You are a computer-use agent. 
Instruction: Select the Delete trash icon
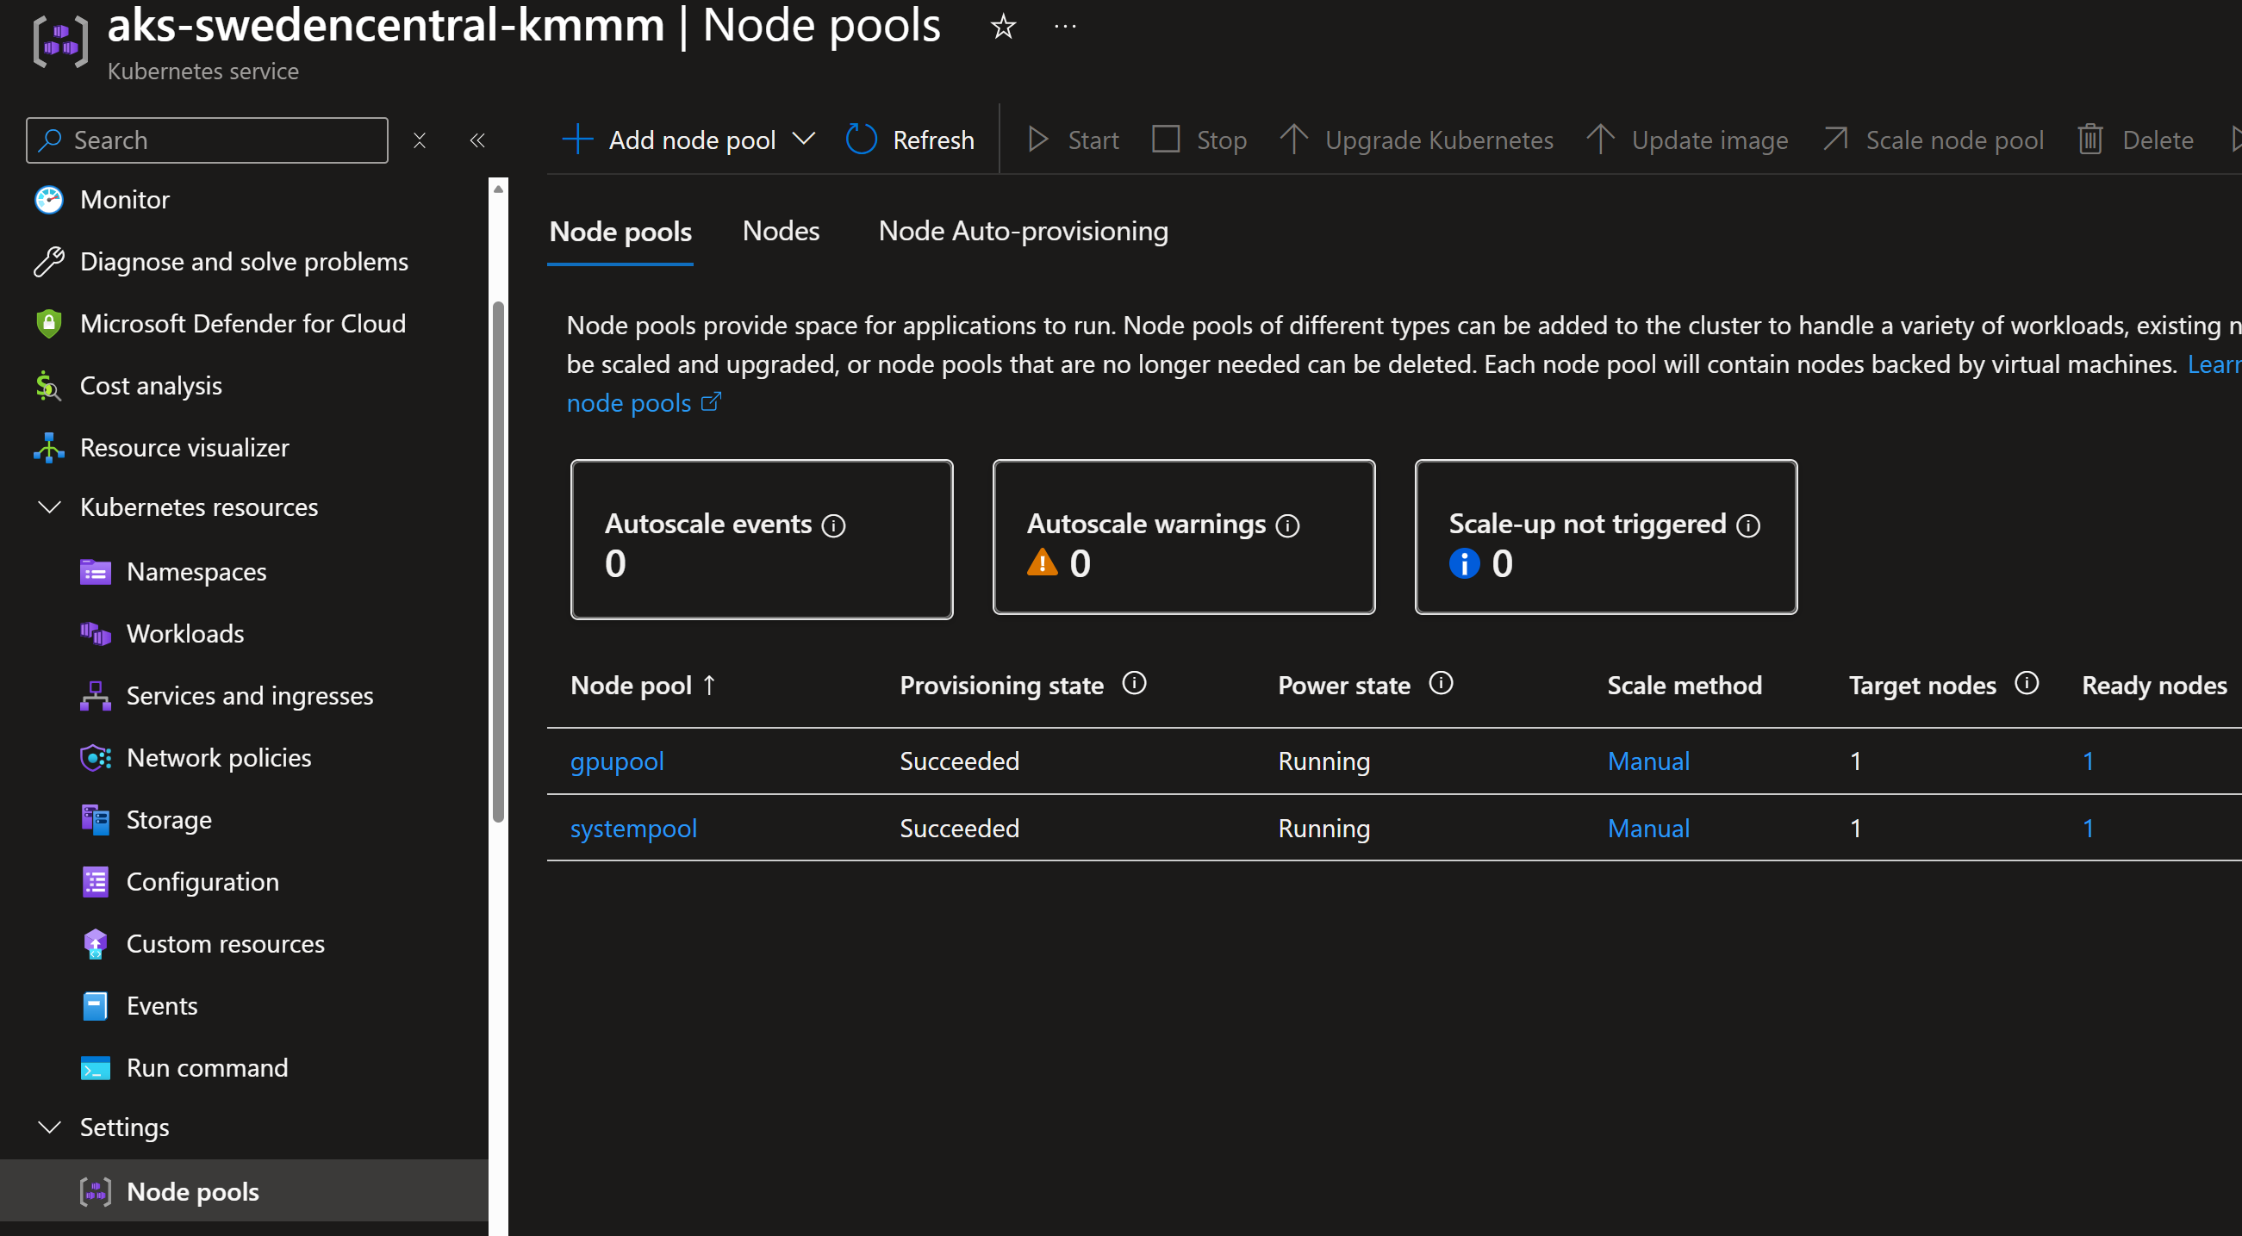[x=2092, y=140]
